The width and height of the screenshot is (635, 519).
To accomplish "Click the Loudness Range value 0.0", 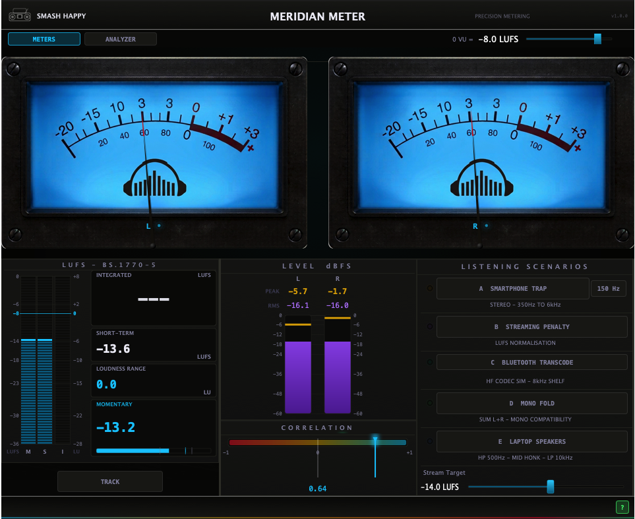I will pos(106,384).
